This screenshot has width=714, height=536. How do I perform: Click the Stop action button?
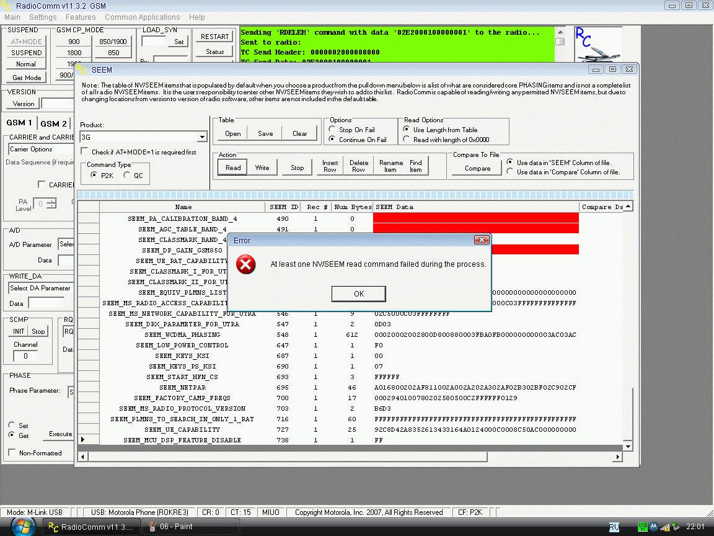(297, 167)
